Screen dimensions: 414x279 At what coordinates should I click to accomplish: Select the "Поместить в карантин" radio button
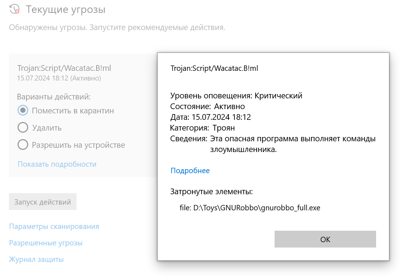(x=23, y=111)
